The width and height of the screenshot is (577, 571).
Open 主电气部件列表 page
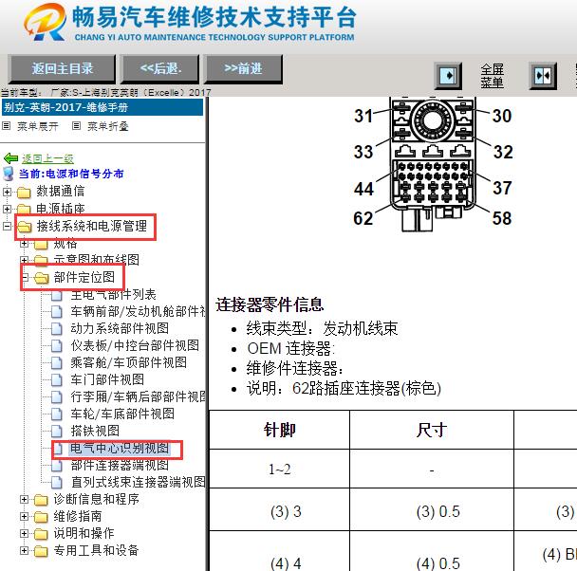(x=113, y=294)
